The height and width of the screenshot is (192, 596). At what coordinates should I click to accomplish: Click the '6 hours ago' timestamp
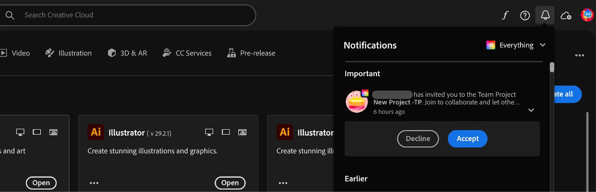tap(389, 112)
